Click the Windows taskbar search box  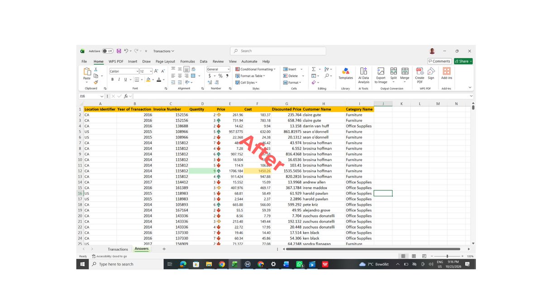click(126, 264)
